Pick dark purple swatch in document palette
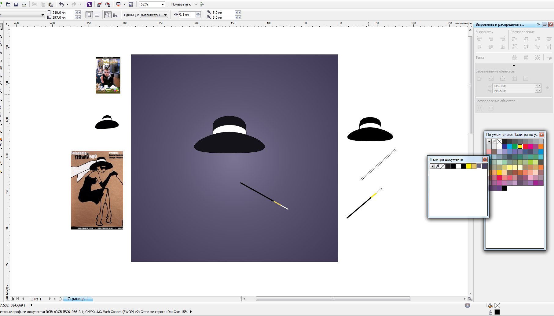 (484, 166)
